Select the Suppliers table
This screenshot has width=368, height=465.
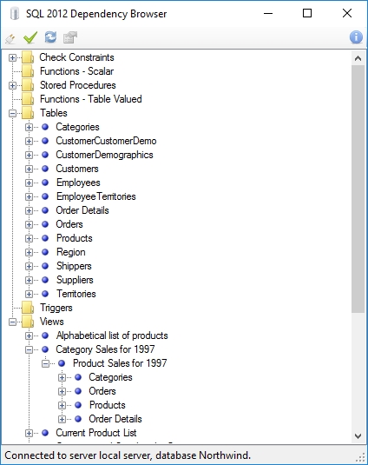[x=75, y=280]
